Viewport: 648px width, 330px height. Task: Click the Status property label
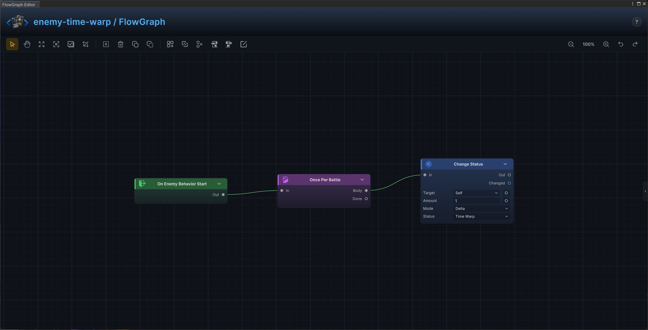(x=429, y=216)
